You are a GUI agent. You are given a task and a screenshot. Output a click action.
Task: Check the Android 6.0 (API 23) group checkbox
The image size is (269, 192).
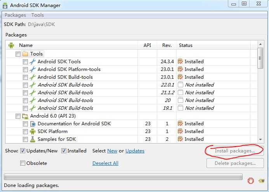coord(18,116)
